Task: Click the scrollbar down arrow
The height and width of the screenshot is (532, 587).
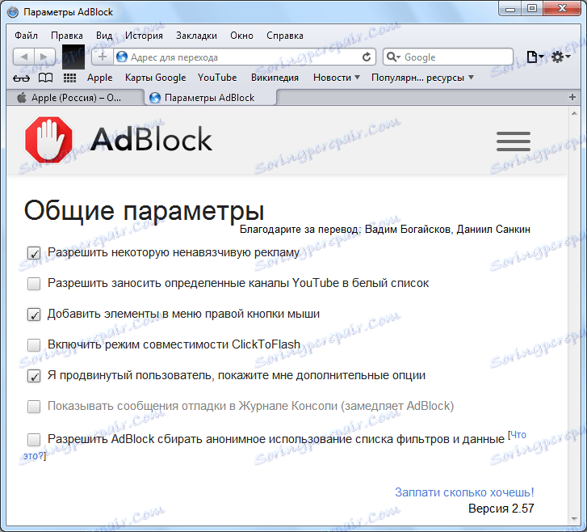Action: point(574,519)
